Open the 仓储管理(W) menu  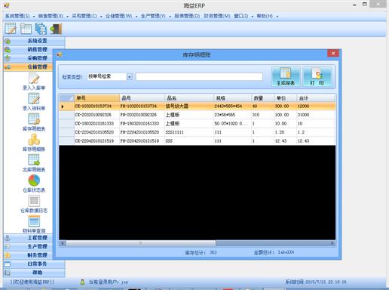pos(118,16)
